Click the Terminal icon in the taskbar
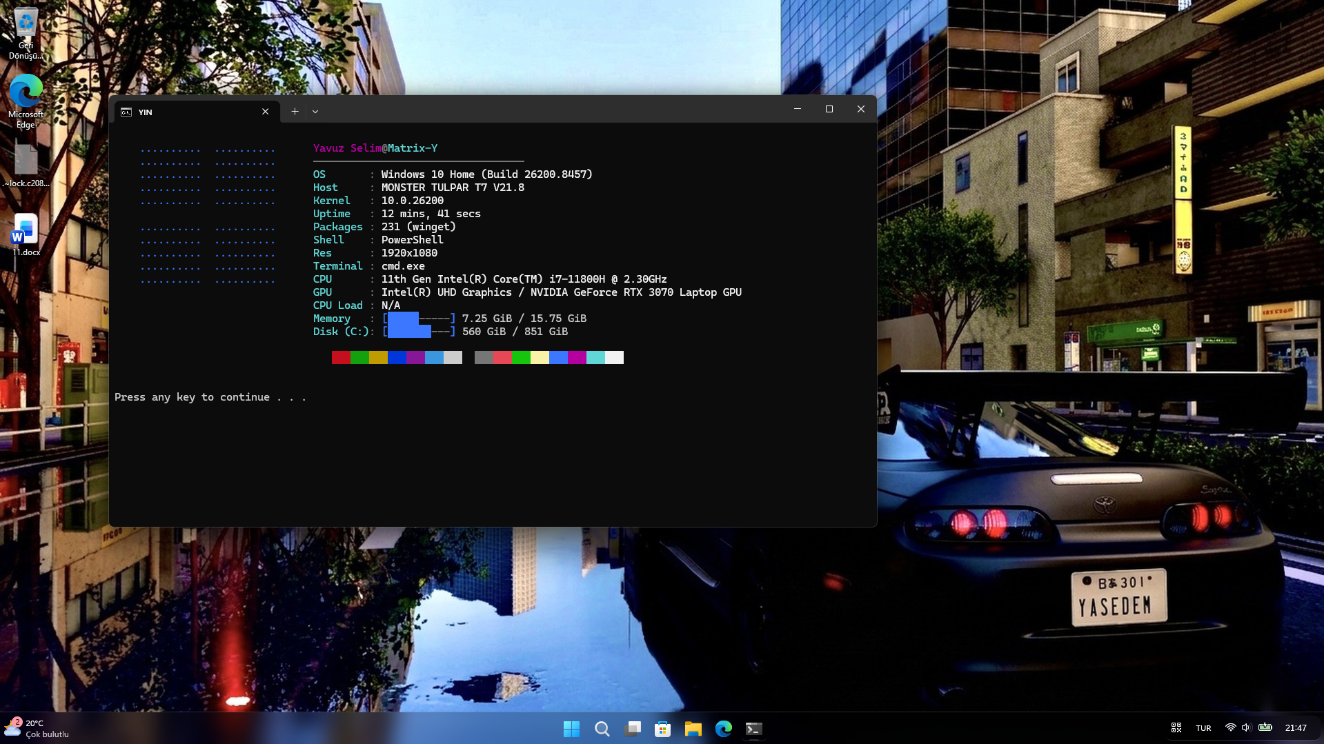This screenshot has height=744, width=1324. (753, 729)
